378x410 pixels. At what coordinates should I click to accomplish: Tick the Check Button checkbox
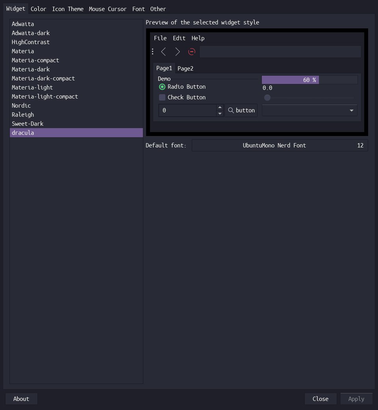162,97
